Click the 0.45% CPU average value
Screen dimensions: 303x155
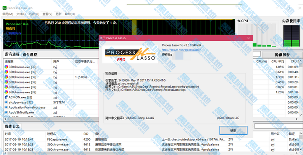coord(280,82)
